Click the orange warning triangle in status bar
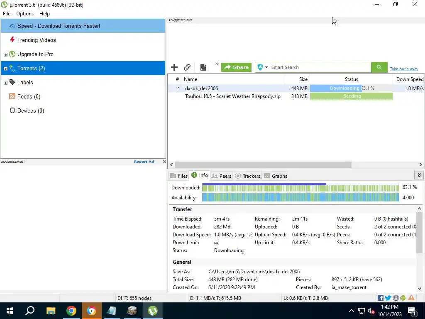Screen dimensions: 425x319 click(411, 298)
